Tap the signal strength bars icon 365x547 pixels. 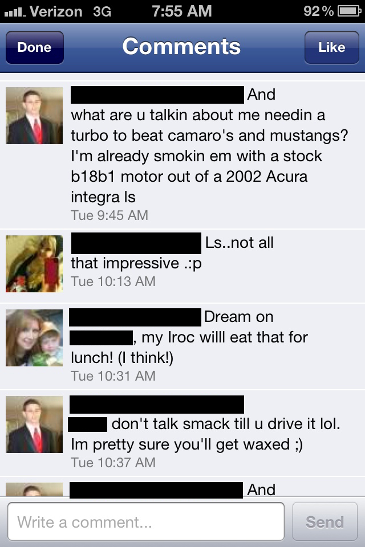pos(15,13)
